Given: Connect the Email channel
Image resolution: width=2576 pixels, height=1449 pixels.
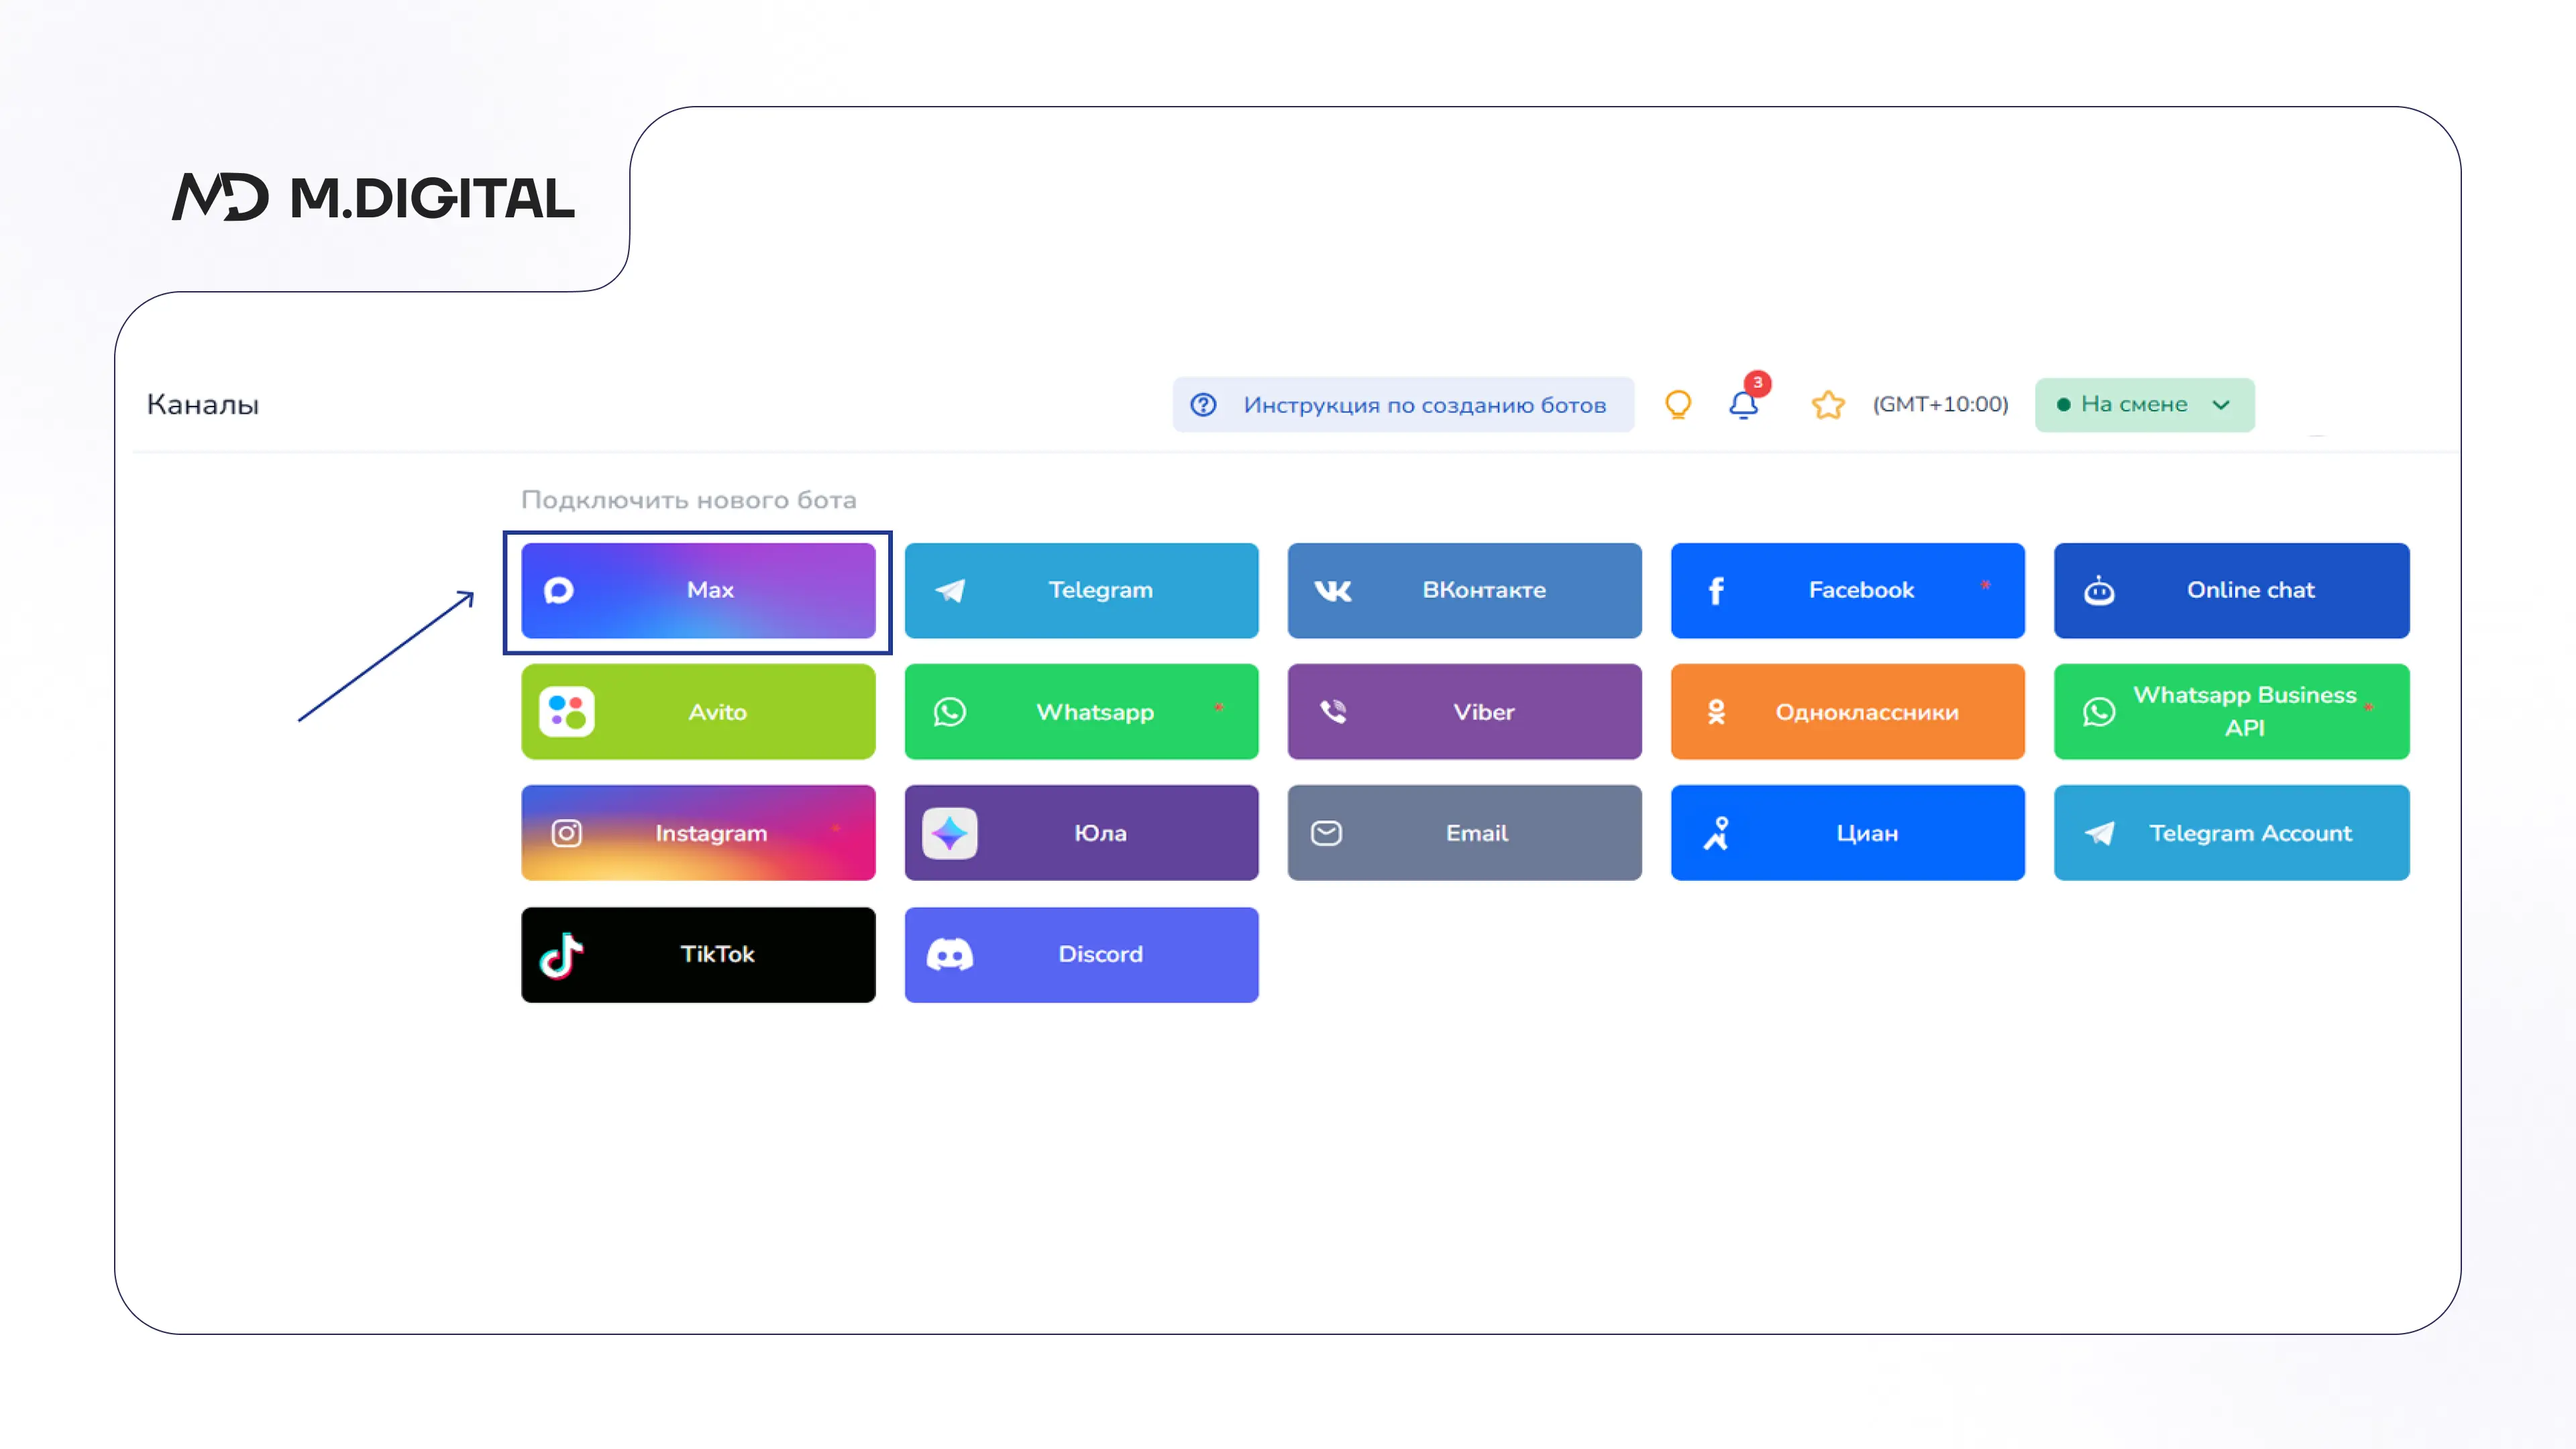Looking at the screenshot, I should pyautogui.click(x=1464, y=833).
